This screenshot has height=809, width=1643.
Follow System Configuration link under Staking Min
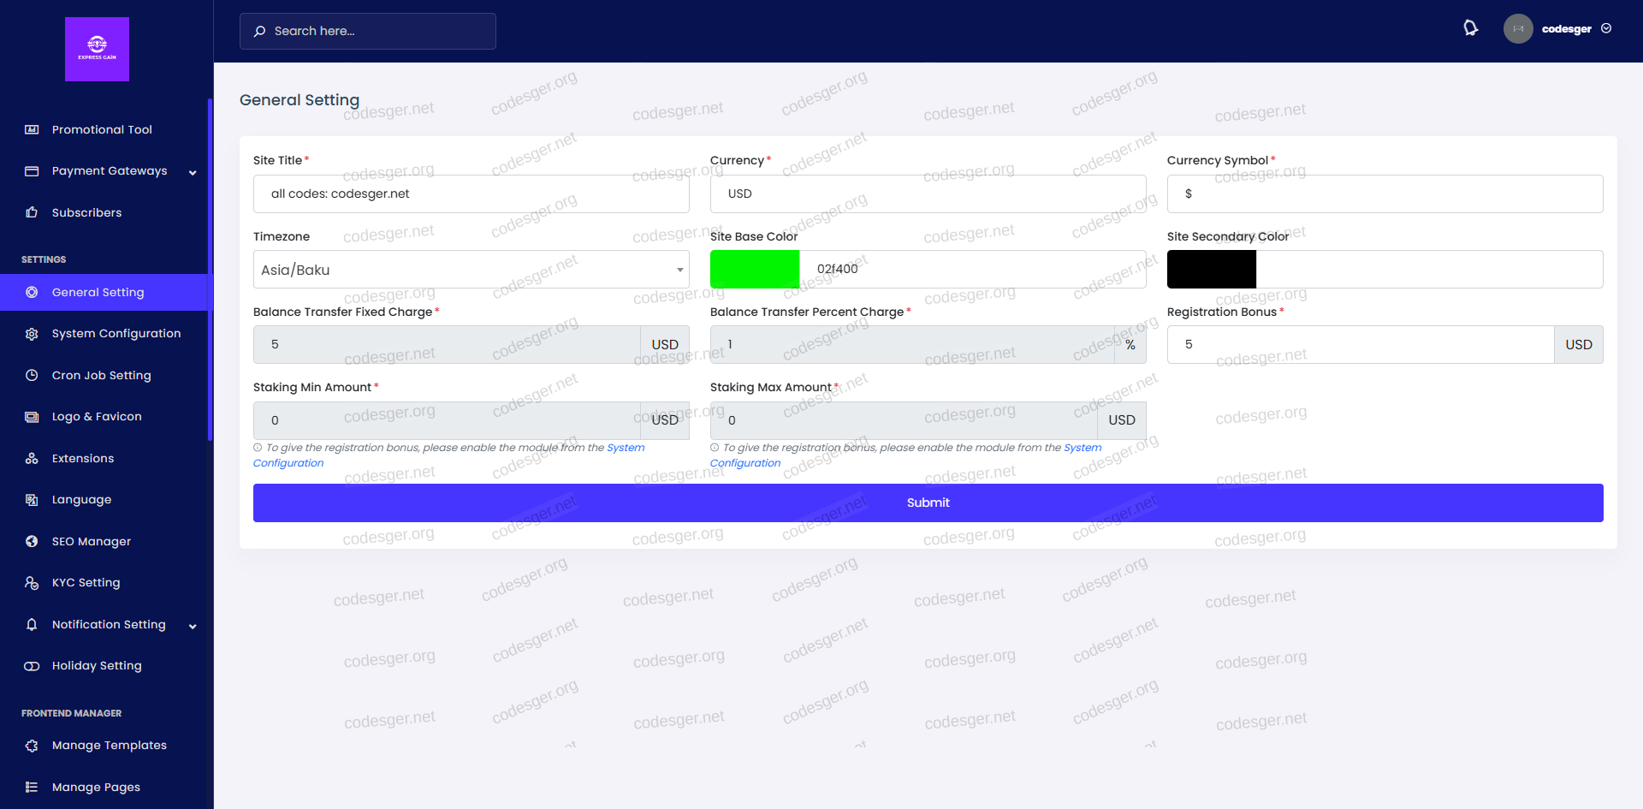pos(626,448)
